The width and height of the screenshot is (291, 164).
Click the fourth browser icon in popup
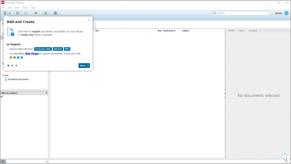point(22,57)
